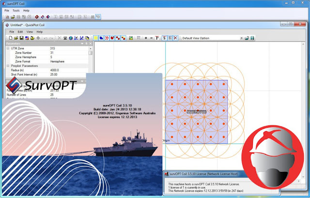This screenshot has width=310, height=198.
Task: Click Number of Lines row label
Action: [x=16, y=95]
